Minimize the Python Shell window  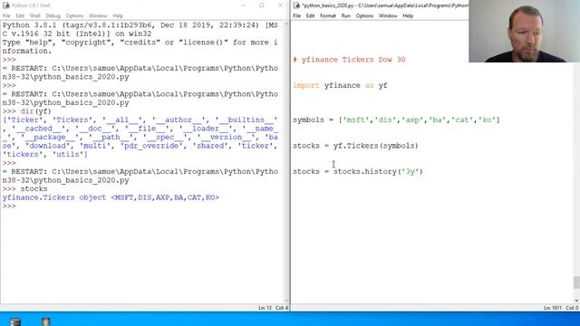pos(244,5)
